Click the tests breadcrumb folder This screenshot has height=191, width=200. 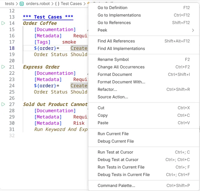coord(10,4)
